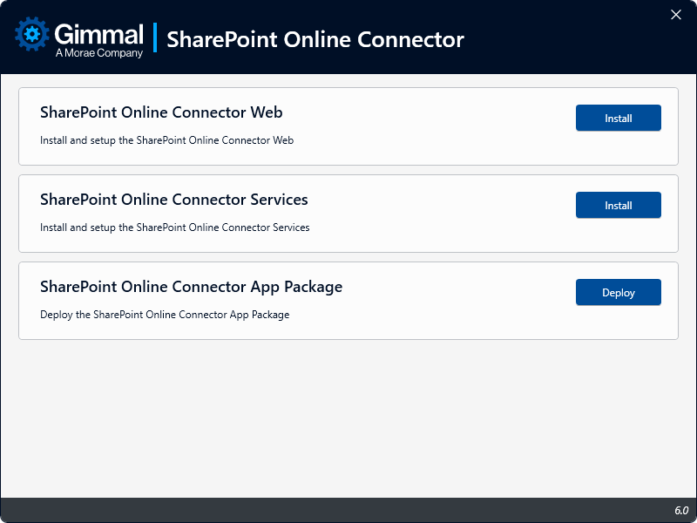Close the installer with the X button
697x523 pixels.
pyautogui.click(x=676, y=15)
